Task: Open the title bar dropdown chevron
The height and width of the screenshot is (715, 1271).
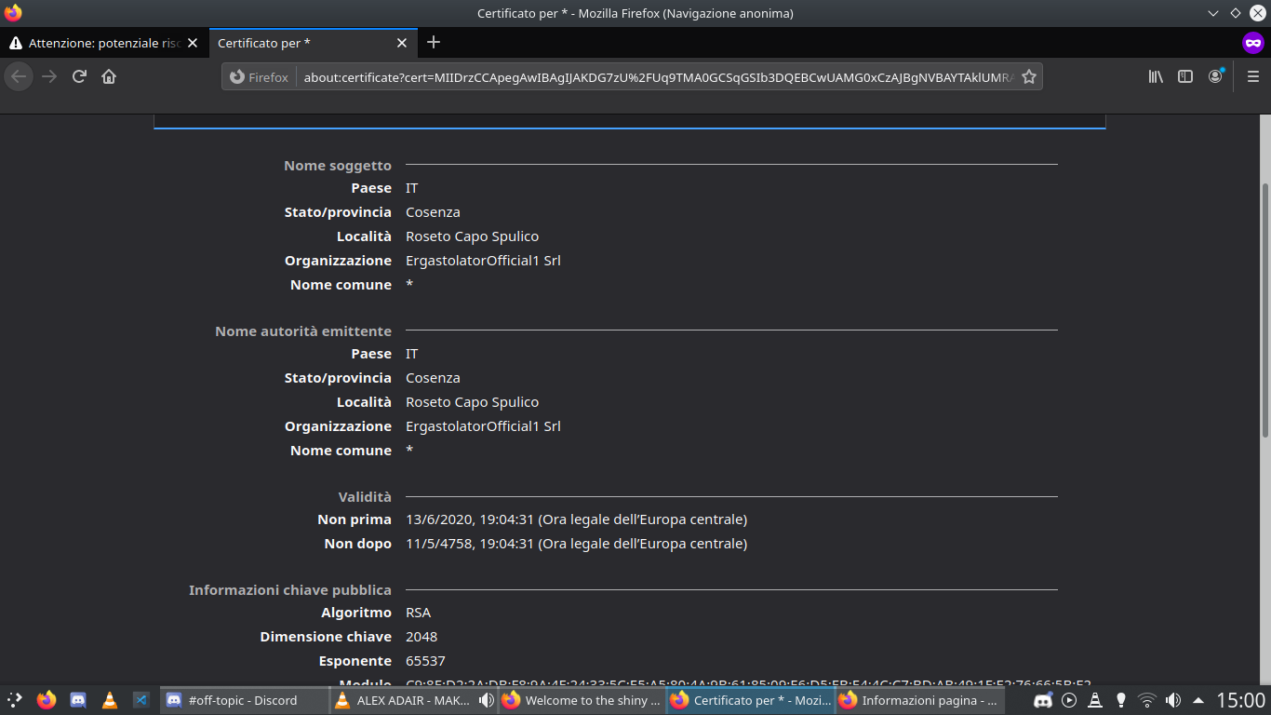Action: 1213,13
